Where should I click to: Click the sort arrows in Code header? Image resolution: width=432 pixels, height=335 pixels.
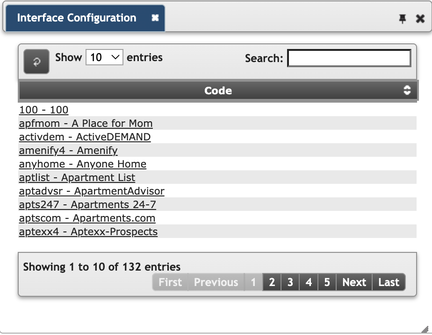(x=407, y=91)
